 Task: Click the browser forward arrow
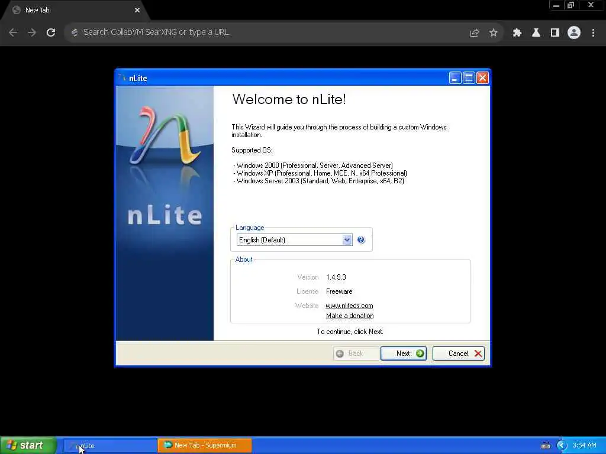[32, 33]
